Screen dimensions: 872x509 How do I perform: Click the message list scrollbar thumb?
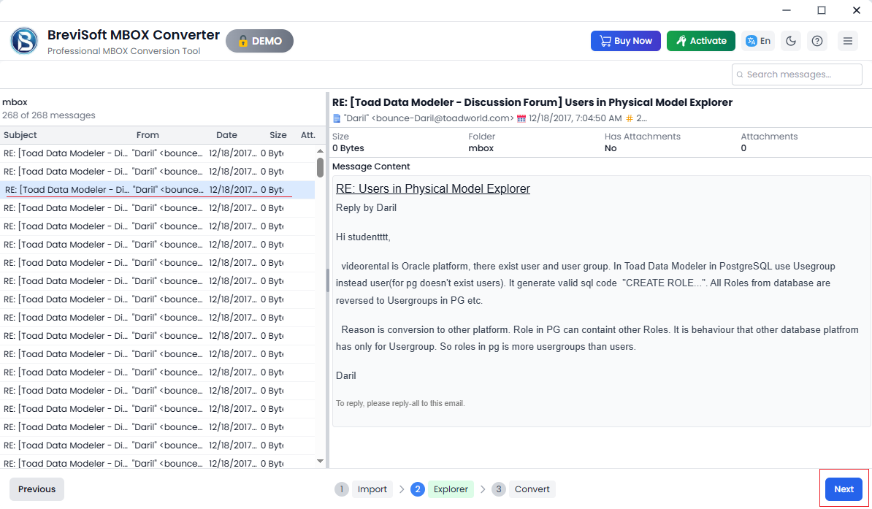tap(320, 167)
